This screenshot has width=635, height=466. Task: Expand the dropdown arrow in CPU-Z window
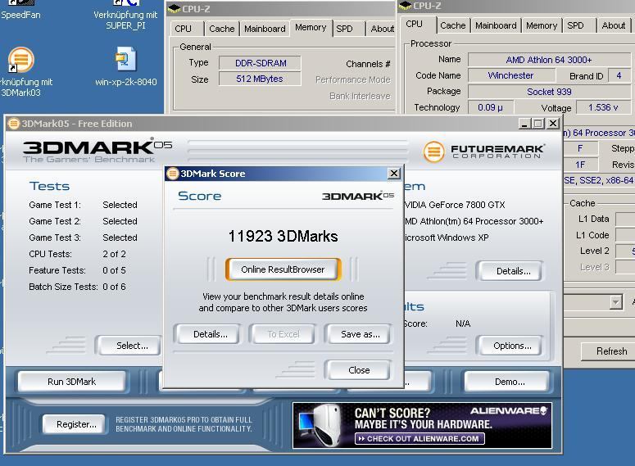(616, 302)
